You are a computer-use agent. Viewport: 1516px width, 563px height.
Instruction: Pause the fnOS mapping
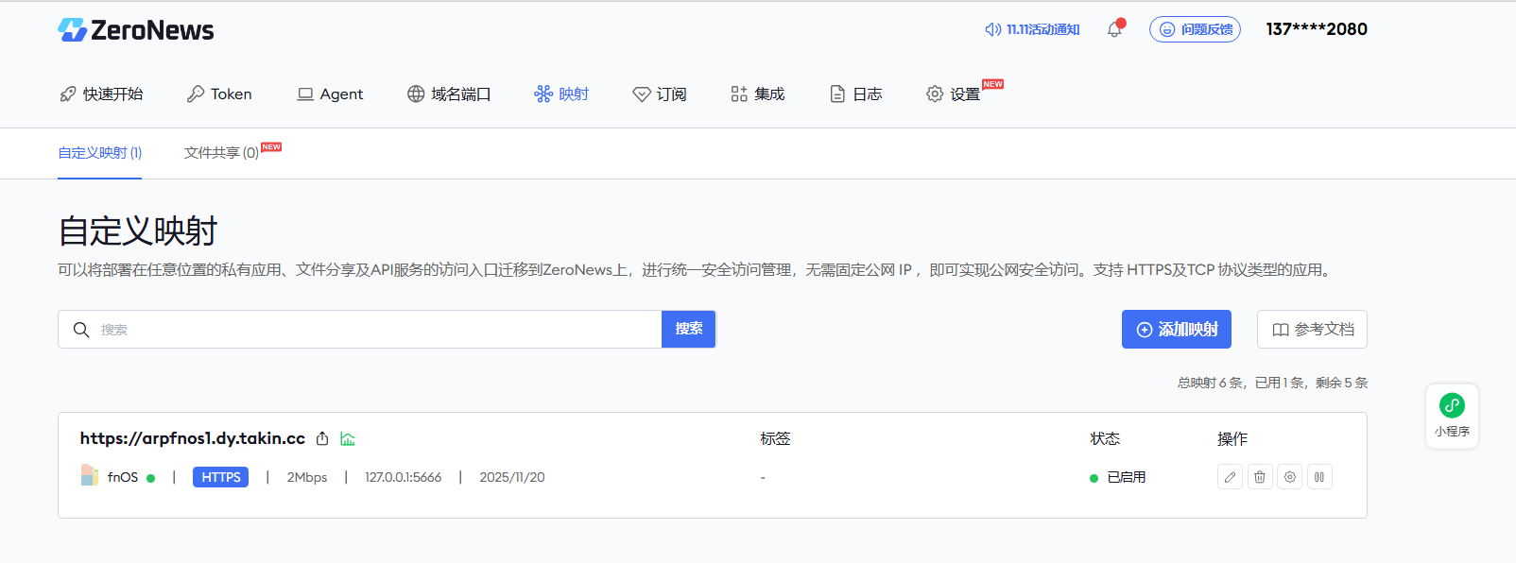[1319, 477]
